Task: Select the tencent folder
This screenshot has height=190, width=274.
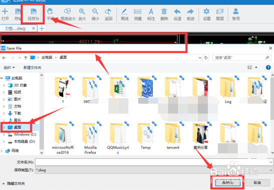Action: (173, 136)
